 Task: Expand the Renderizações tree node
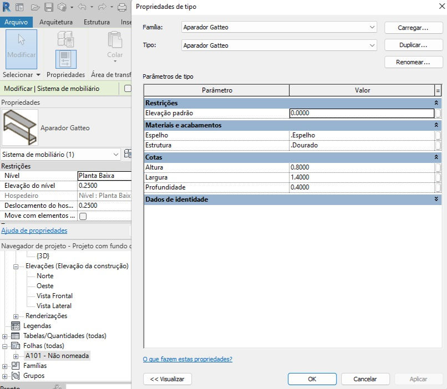tap(16, 316)
